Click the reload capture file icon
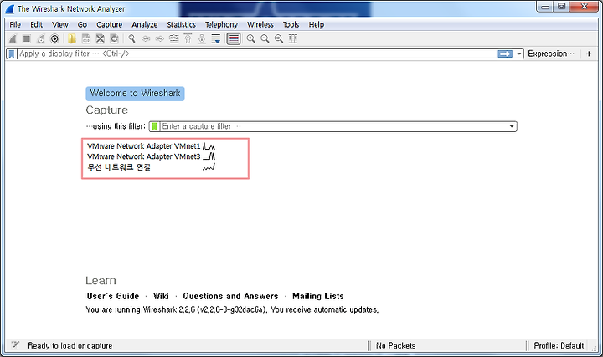Viewport: 603px width, 357px height. pyautogui.click(x=114, y=38)
